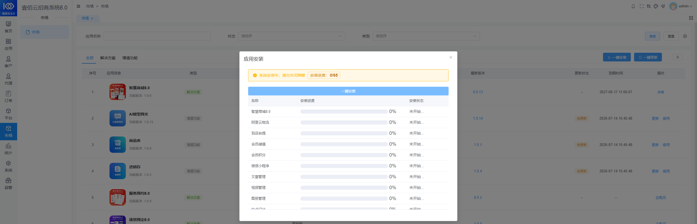Screen dimensions: 697x224
Task: Click the admin avatar picture
Action: tap(673, 6)
